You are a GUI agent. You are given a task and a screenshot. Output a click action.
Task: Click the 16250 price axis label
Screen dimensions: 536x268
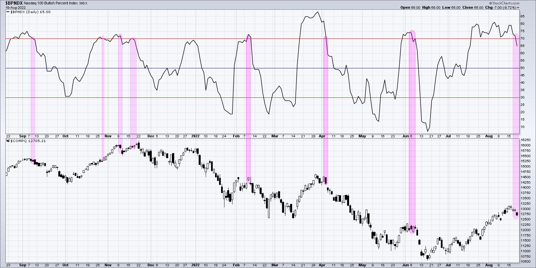pyautogui.click(x=525, y=140)
